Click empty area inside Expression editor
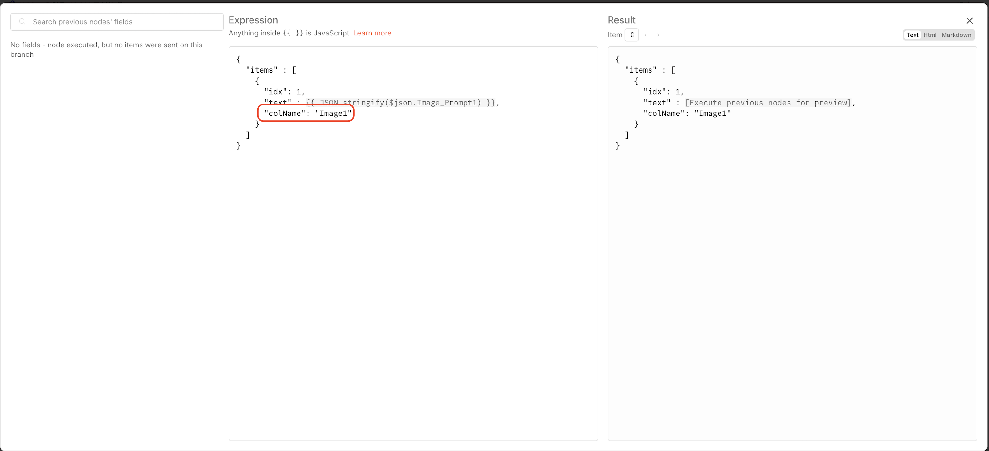The width and height of the screenshot is (989, 451). pos(413,288)
